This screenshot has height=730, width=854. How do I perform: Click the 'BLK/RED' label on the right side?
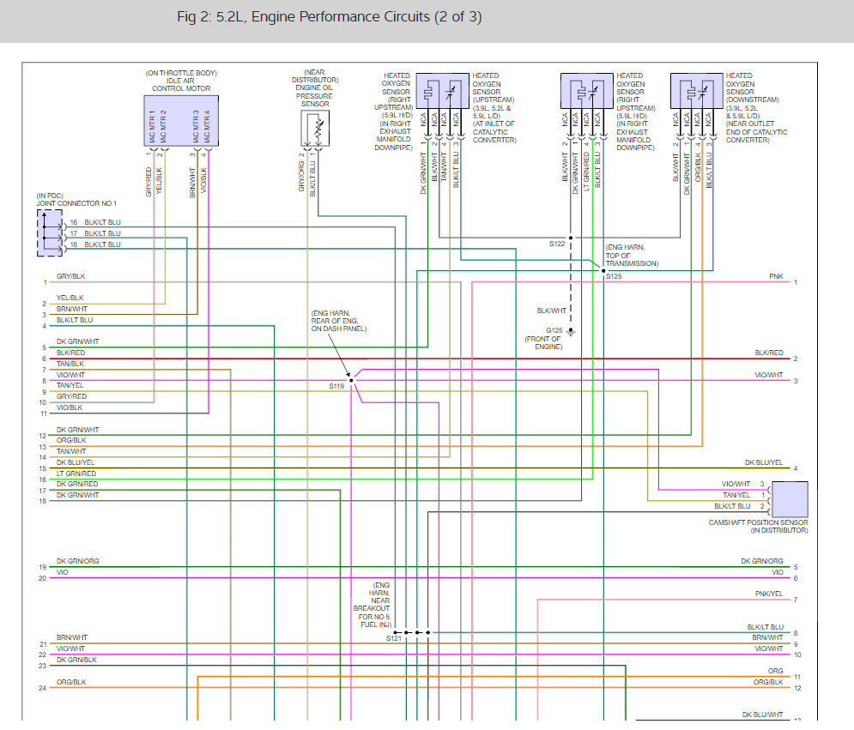coord(769,353)
